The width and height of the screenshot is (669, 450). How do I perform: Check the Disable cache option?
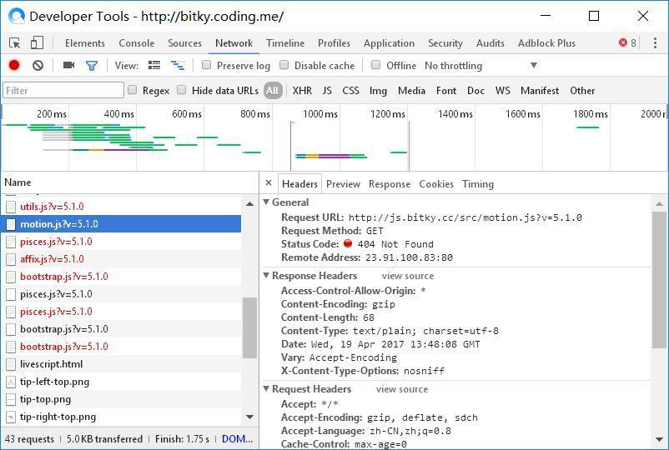click(284, 65)
